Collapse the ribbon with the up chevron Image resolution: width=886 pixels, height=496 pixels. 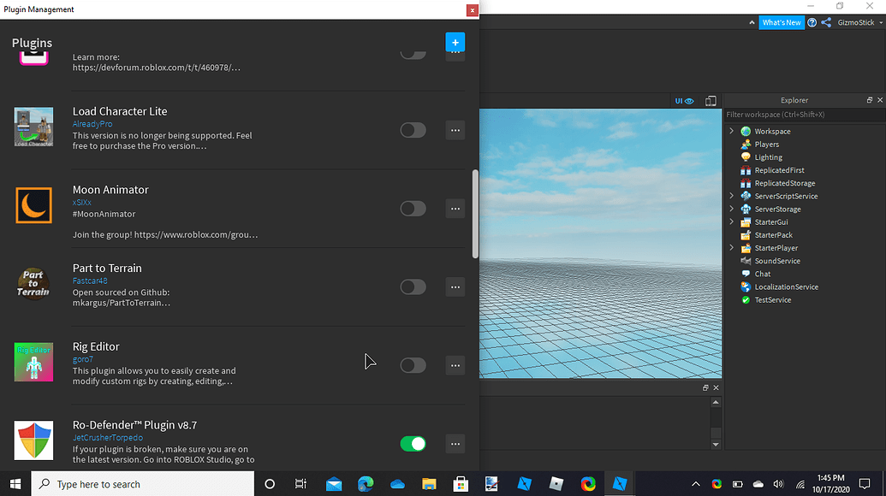coord(752,22)
